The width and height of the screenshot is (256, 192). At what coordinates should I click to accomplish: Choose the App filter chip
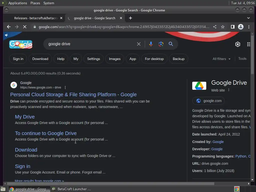(x=132, y=59)
